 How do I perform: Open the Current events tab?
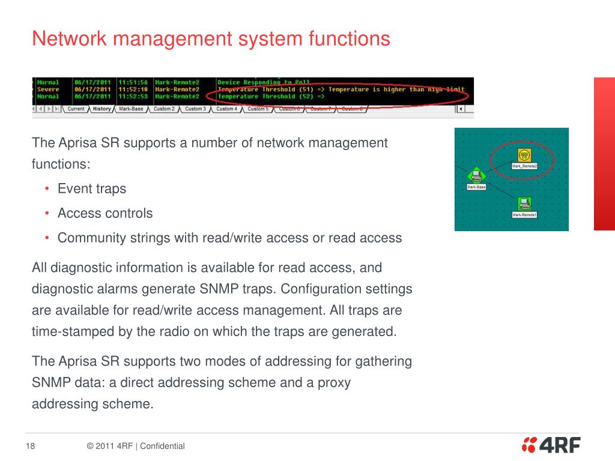click(x=76, y=109)
